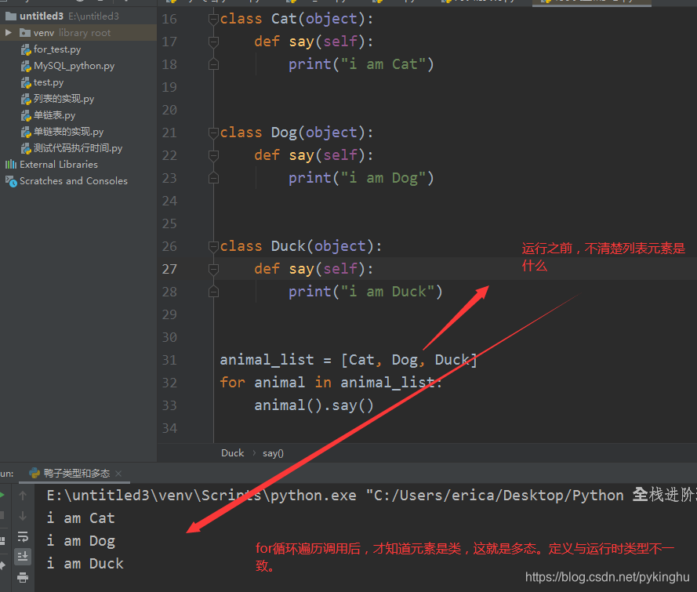
Task: Click line number 33 in the gutter
Action: click(x=169, y=406)
